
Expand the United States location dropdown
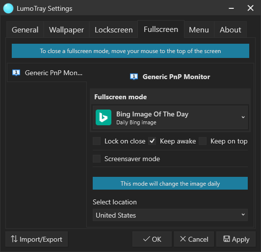tap(170, 215)
